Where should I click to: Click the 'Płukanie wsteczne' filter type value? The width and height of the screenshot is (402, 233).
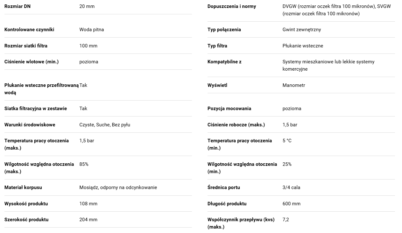[x=303, y=46]
